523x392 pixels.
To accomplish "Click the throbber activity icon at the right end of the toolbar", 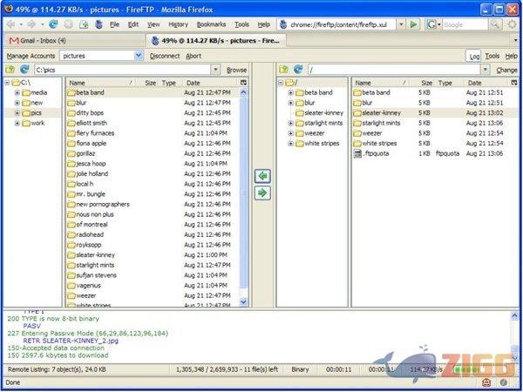I will click(x=512, y=24).
